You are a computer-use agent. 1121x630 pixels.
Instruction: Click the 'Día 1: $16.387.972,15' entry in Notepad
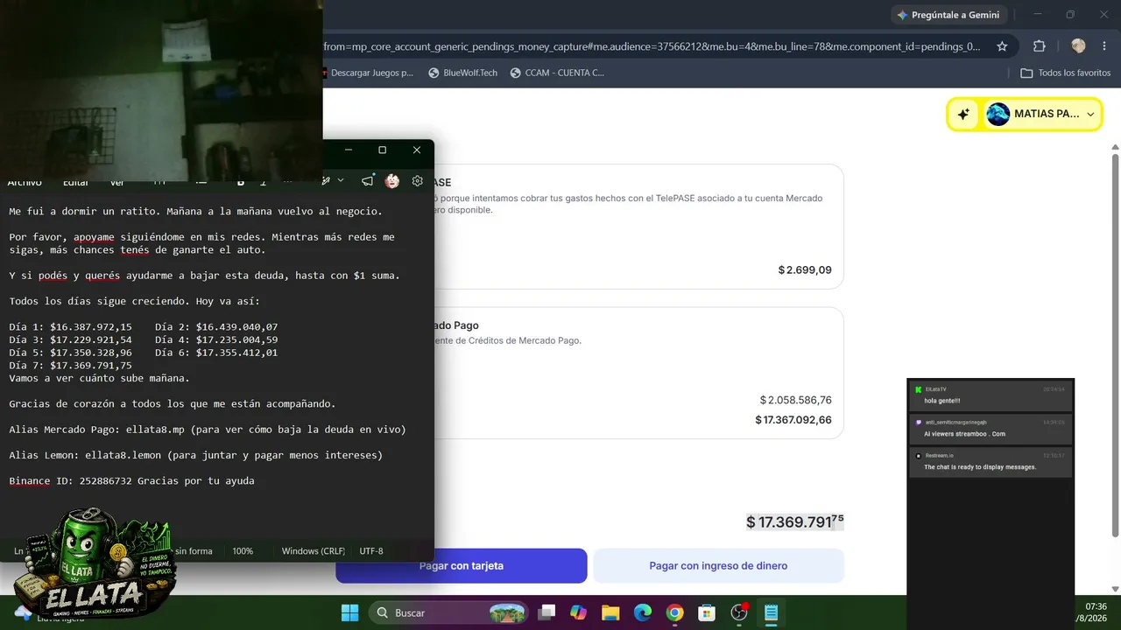[x=71, y=326]
